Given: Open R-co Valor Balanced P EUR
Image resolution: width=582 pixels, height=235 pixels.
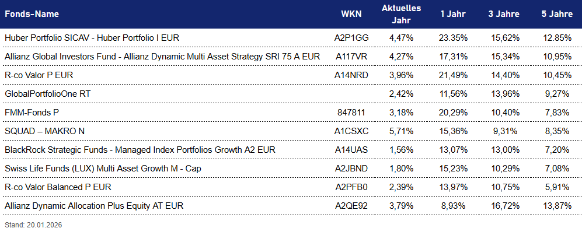Looking at the screenshot, I should tap(58, 187).
